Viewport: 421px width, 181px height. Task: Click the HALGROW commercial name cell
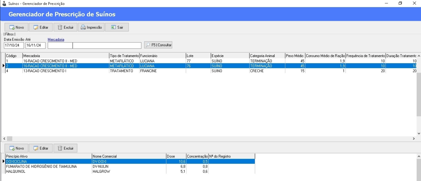(129, 171)
